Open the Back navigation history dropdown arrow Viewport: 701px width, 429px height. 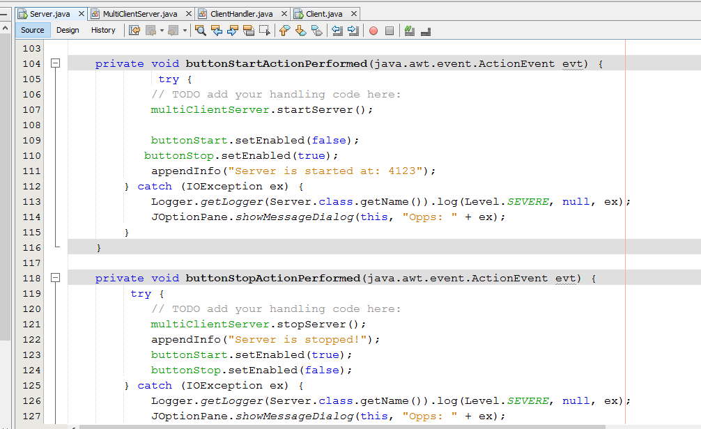tap(162, 30)
